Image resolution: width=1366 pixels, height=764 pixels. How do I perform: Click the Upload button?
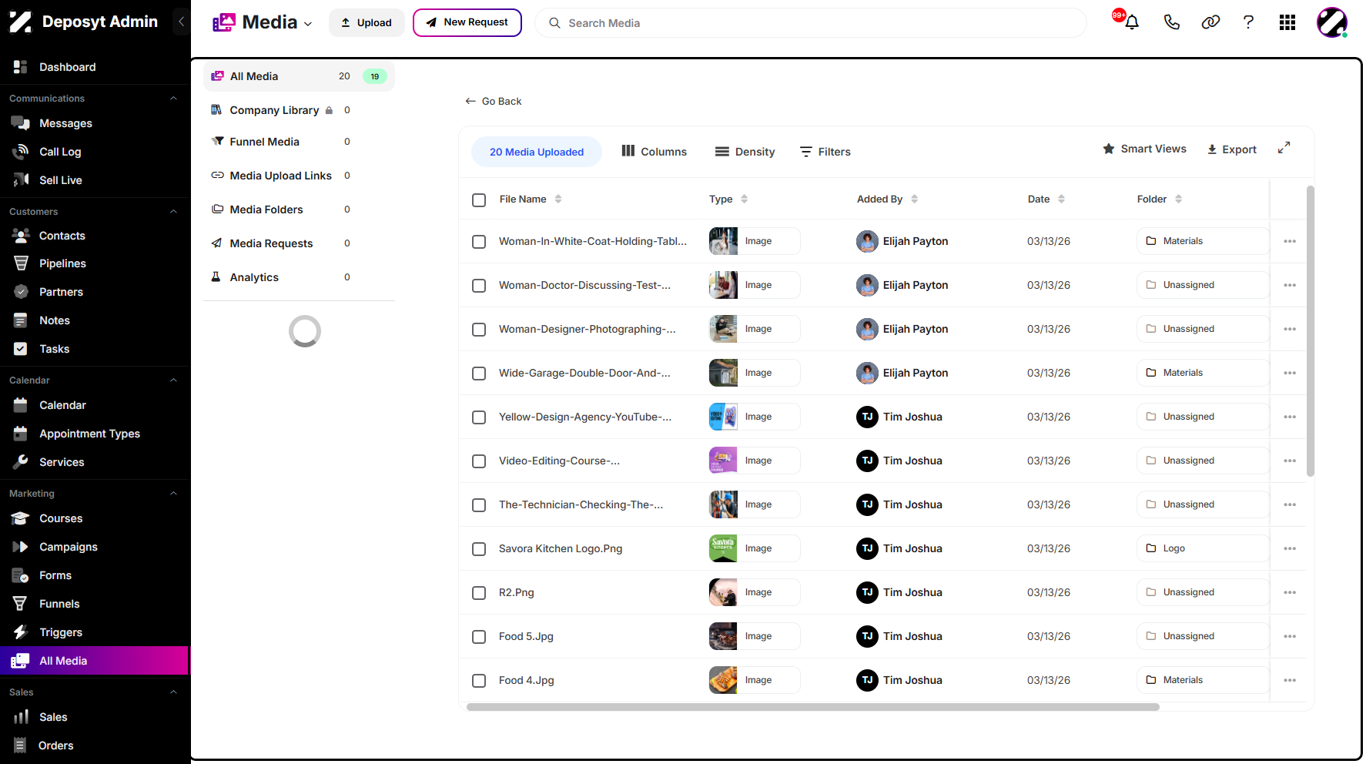click(x=367, y=22)
